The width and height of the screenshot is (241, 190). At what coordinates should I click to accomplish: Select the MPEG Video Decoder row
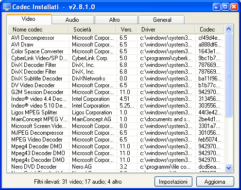tap(116, 140)
